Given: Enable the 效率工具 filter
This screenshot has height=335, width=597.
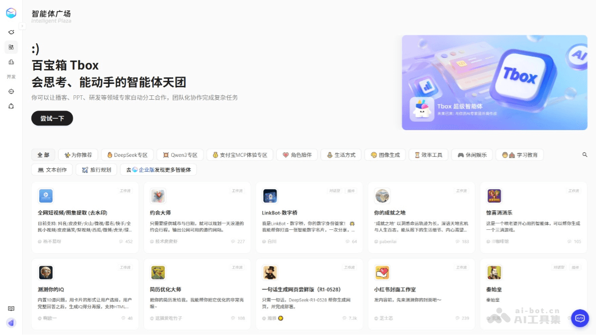Looking at the screenshot, I should tap(428, 154).
